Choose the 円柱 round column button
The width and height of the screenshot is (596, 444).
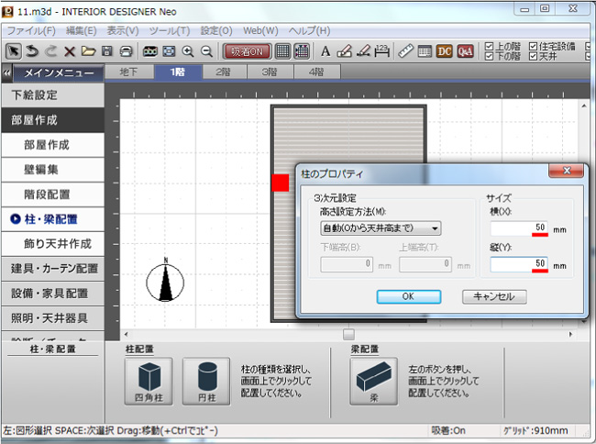206,383
